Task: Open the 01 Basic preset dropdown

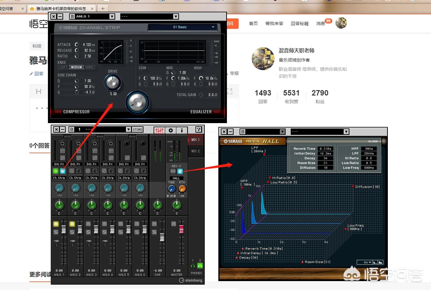Action: 182,27
